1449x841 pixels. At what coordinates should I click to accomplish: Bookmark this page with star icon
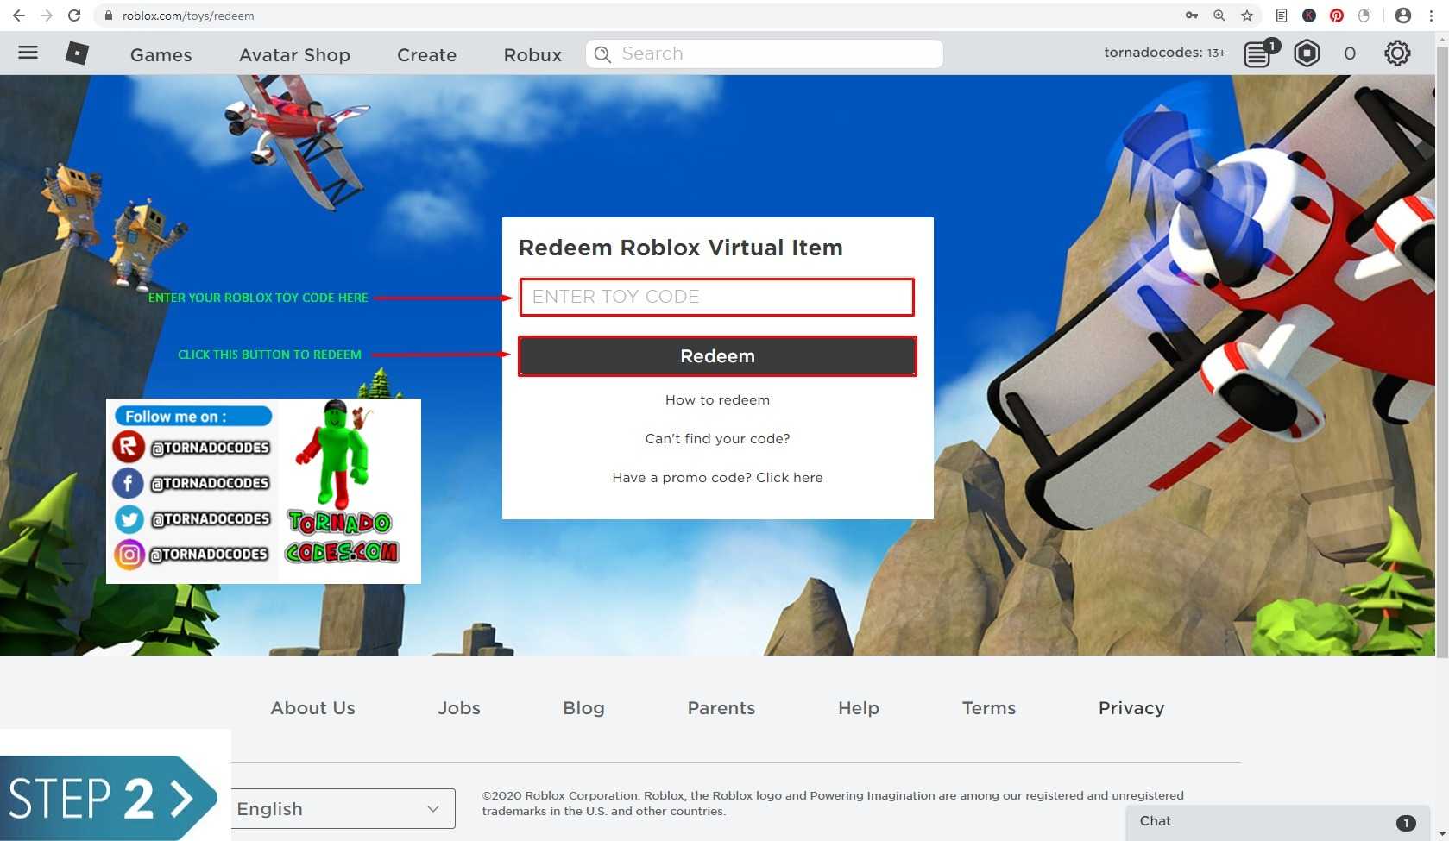click(1247, 16)
